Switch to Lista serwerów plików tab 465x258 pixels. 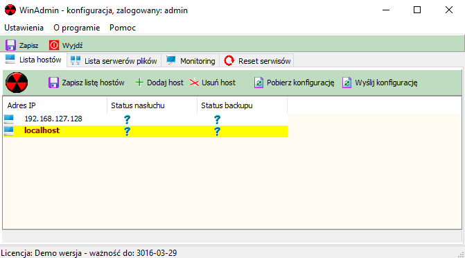(x=114, y=61)
